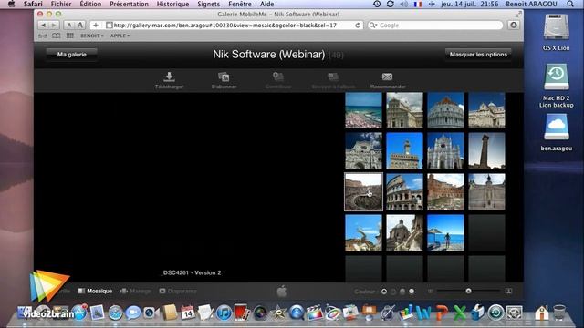The height and width of the screenshot is (328, 584).
Task: Select the tall column tower thumbnail
Action: 486,151
